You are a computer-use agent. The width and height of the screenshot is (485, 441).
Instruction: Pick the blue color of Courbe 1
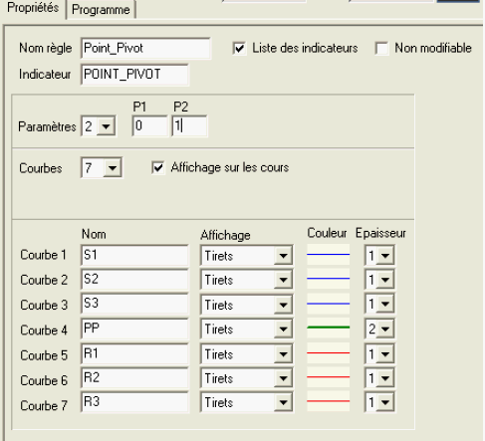(328, 255)
